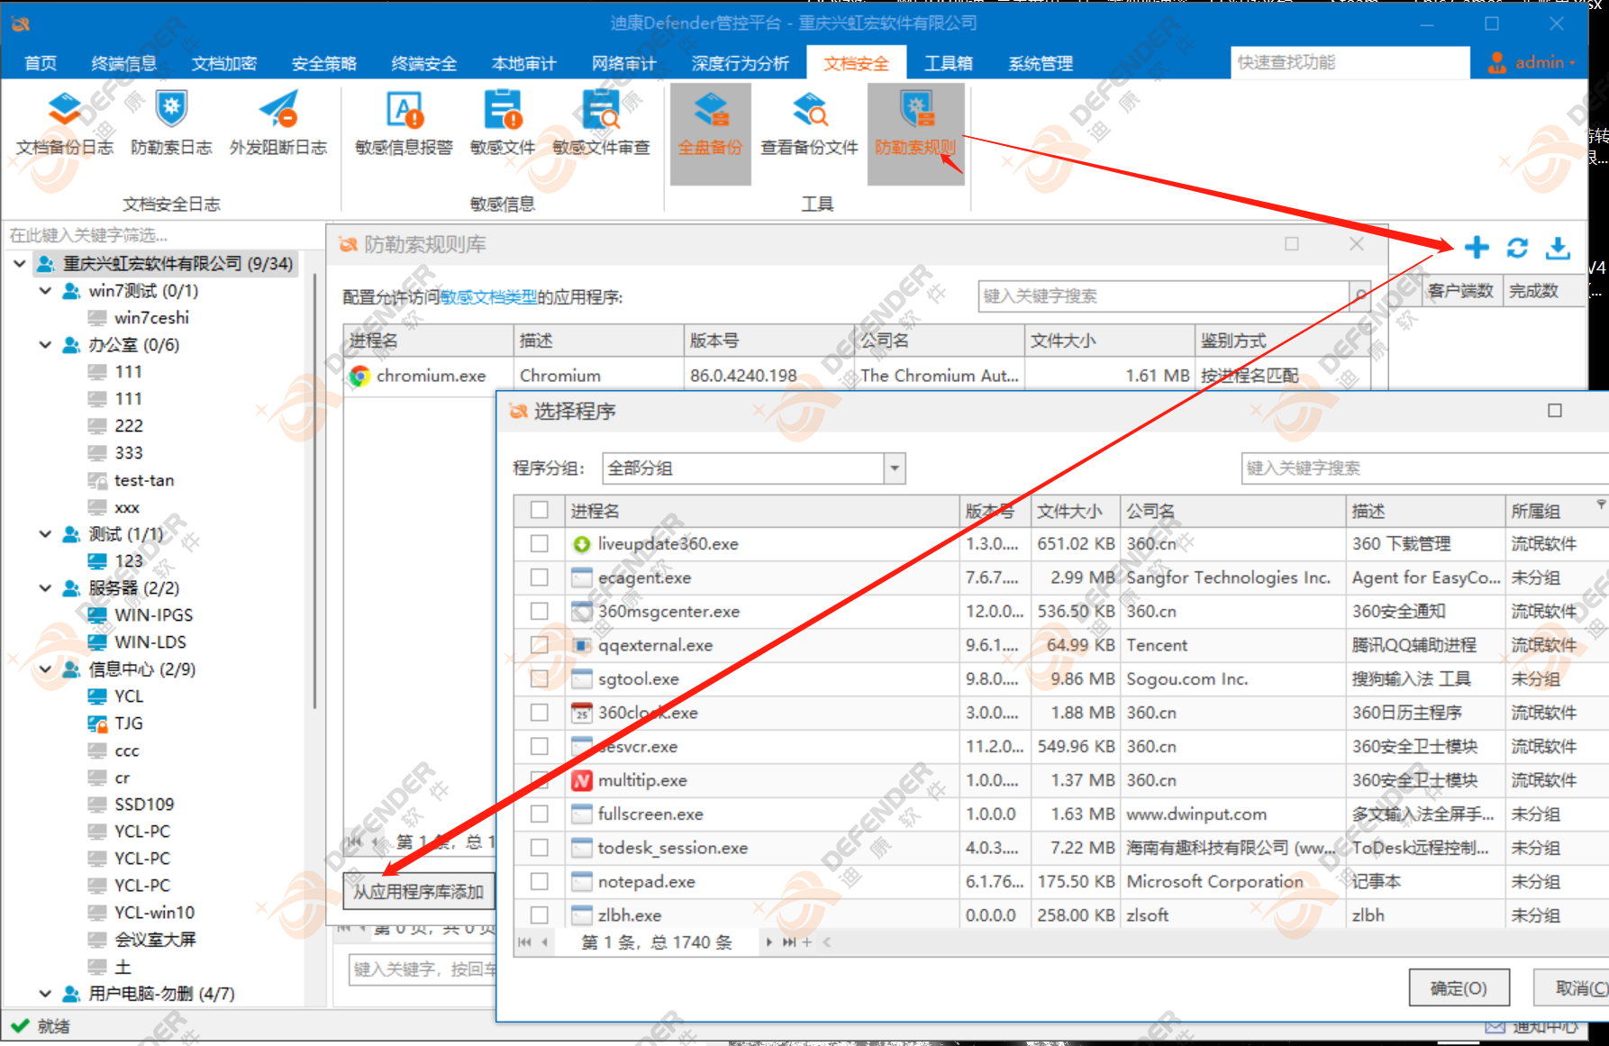This screenshot has height=1046, width=1609.
Task: Collapse the 用户电脑-勿删 group
Action: pyautogui.click(x=45, y=994)
